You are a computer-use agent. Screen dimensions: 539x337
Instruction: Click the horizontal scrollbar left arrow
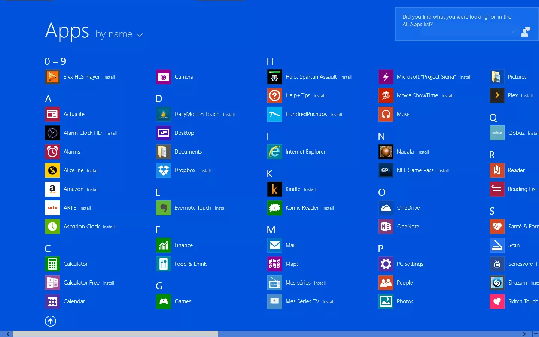point(8,334)
